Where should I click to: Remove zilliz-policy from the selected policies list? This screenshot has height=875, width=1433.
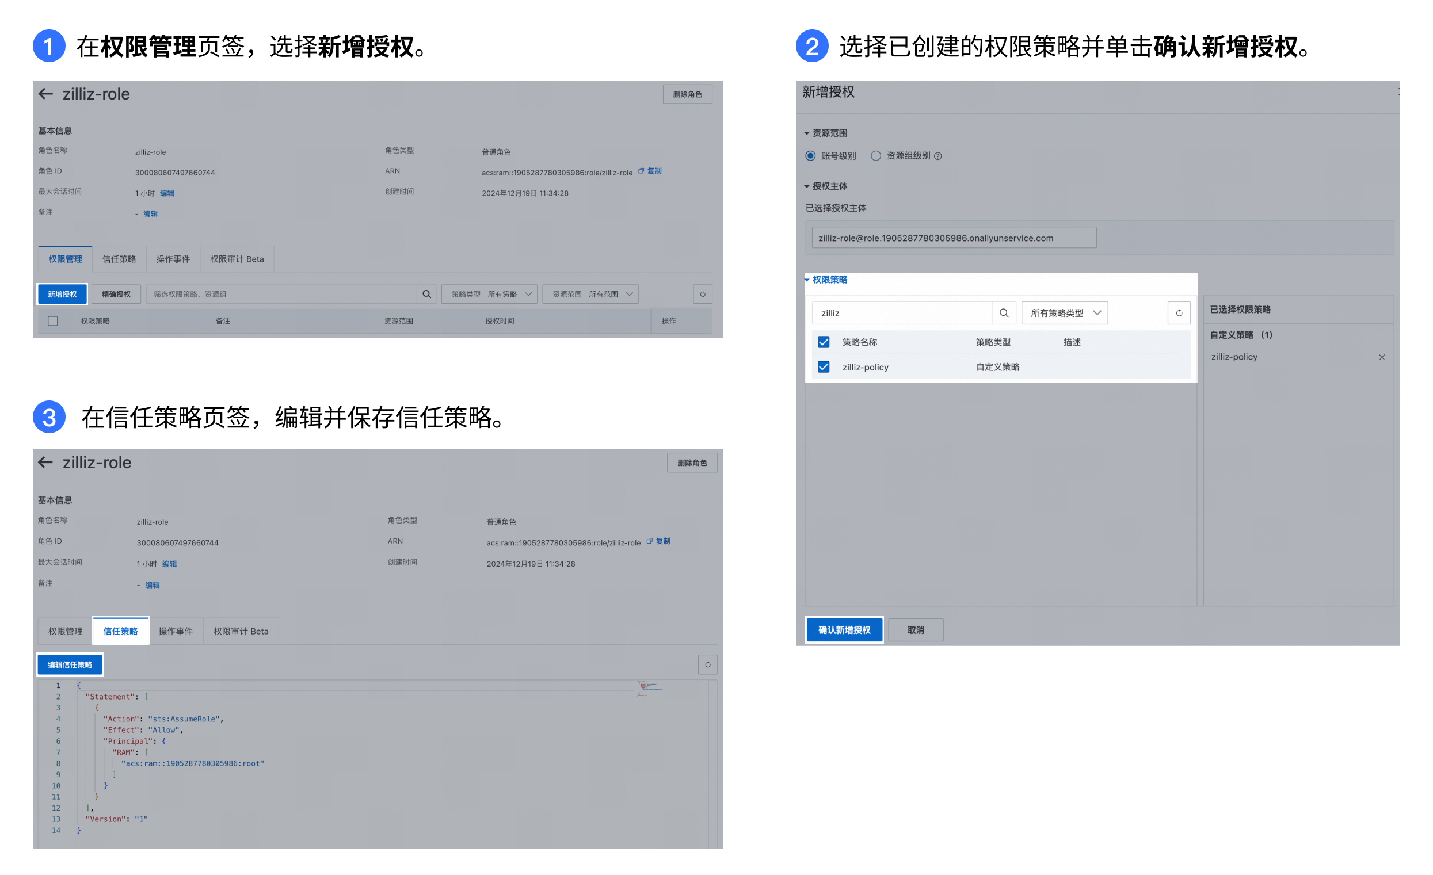[x=1383, y=358]
